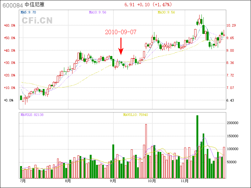
Task: Click the MAVOL5:82138 volume label
Action: [32, 115]
